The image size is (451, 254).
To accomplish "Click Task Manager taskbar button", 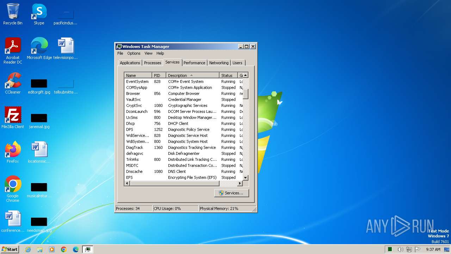I will (87, 249).
